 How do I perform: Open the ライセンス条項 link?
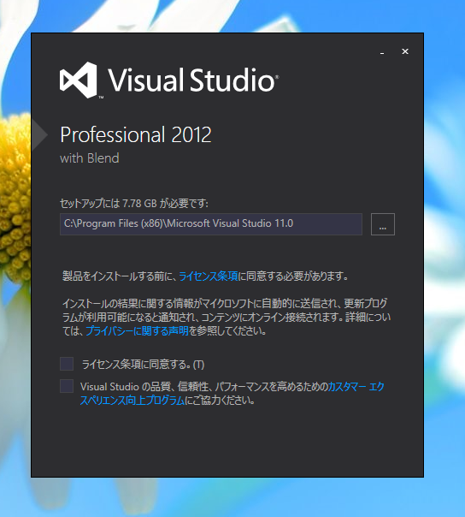(x=208, y=276)
